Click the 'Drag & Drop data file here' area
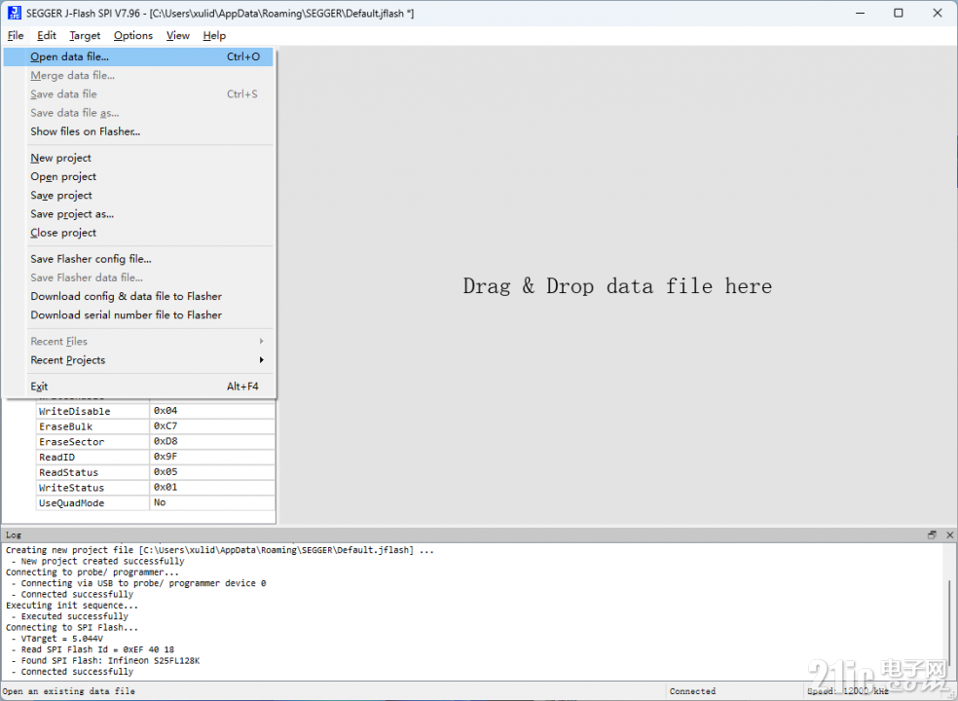The image size is (958, 701). 617,286
